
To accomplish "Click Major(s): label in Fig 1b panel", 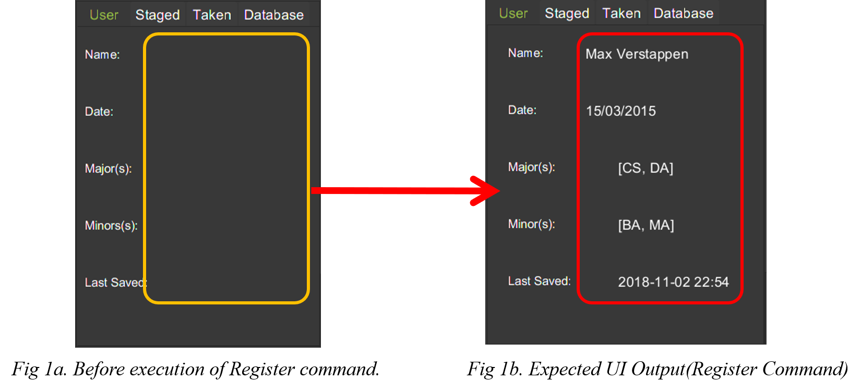I will [532, 167].
